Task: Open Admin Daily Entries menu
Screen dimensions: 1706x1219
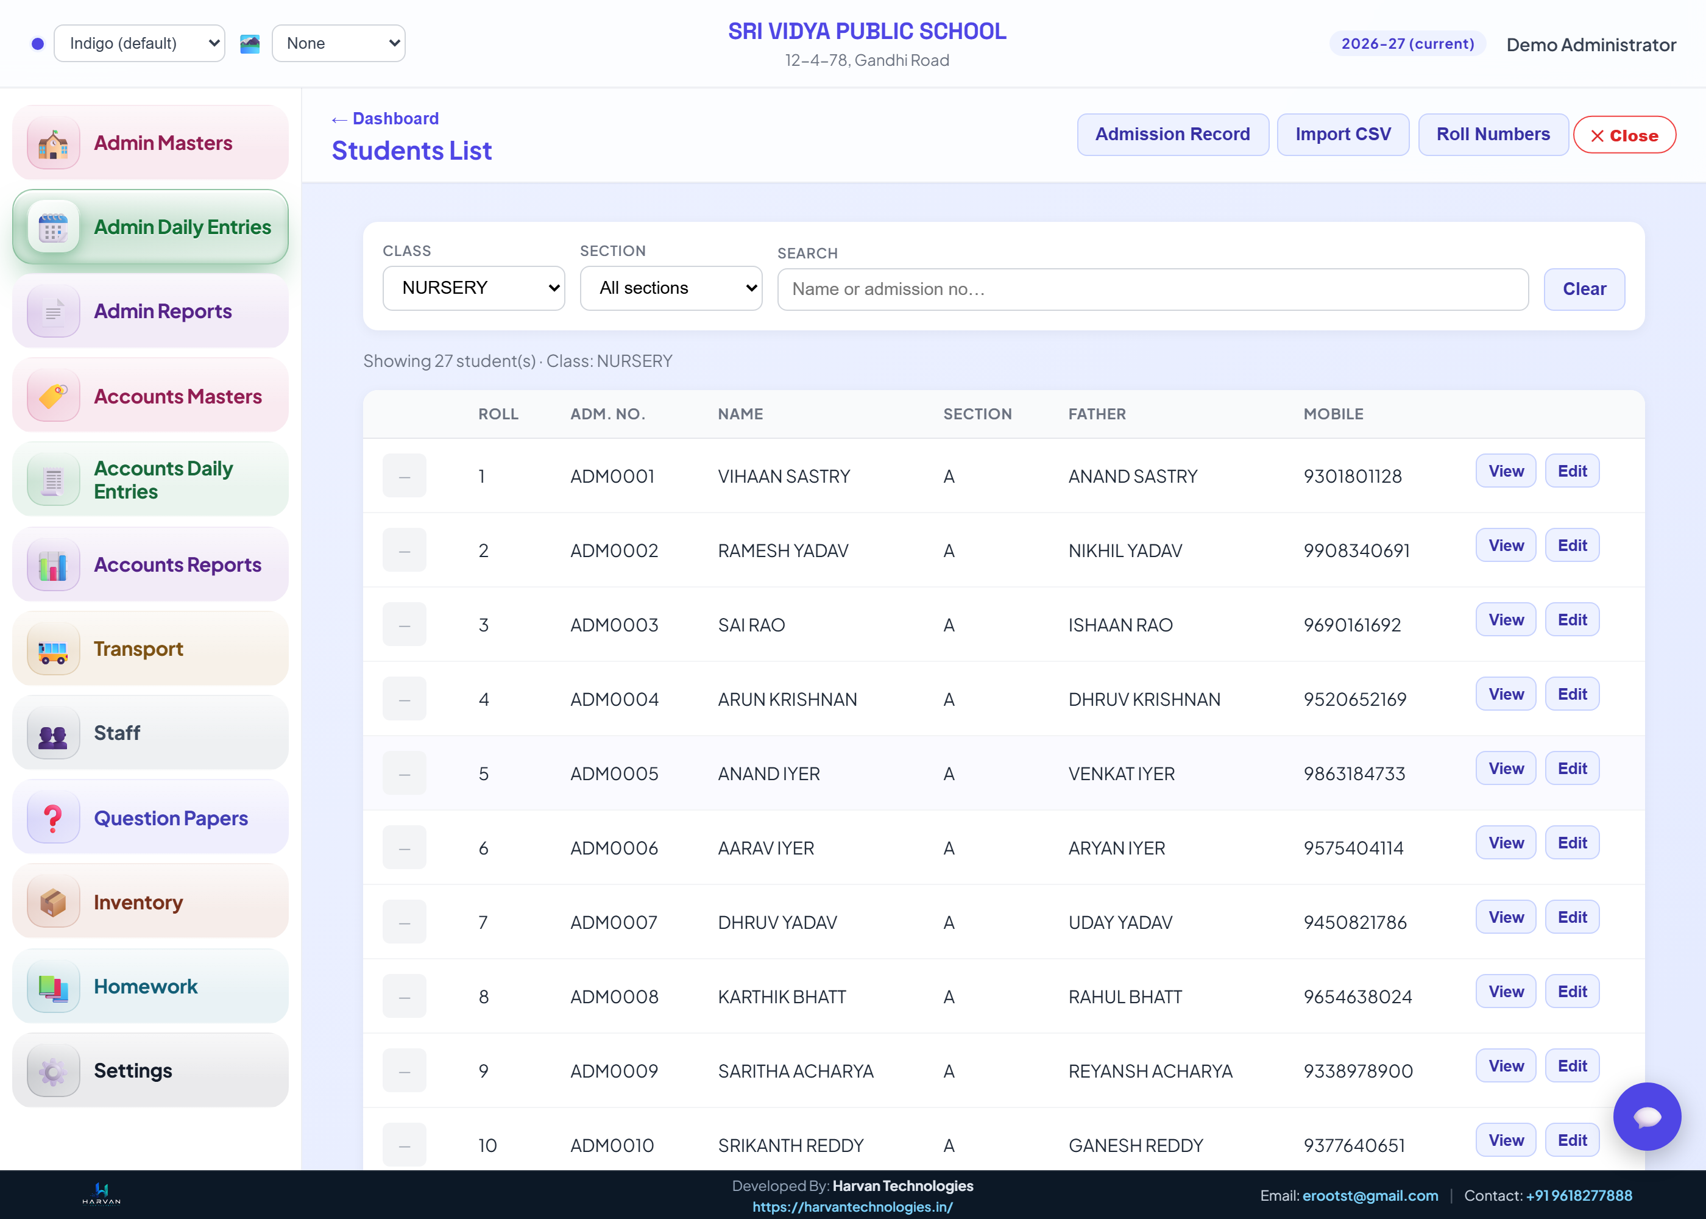Action: [150, 227]
